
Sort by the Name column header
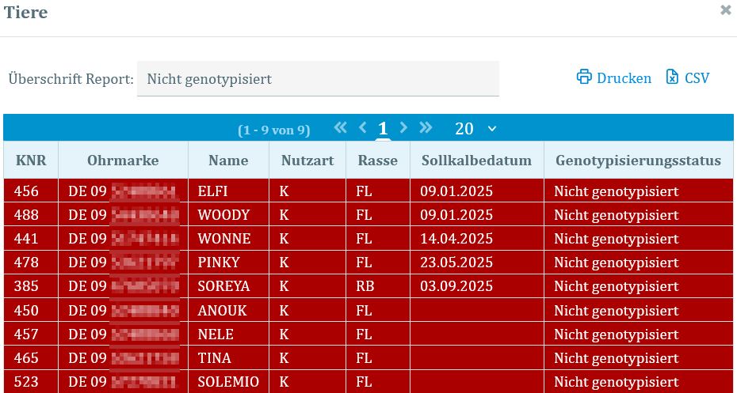click(x=228, y=161)
